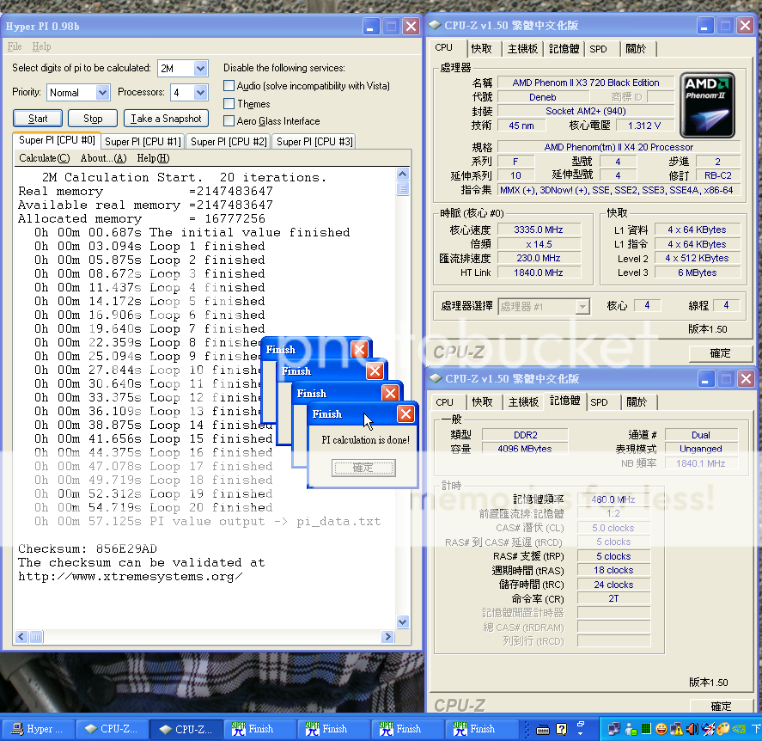Image resolution: width=762 pixels, height=741 pixels.
Task: Open the Calculate menu in Super PI
Action: pyautogui.click(x=44, y=158)
